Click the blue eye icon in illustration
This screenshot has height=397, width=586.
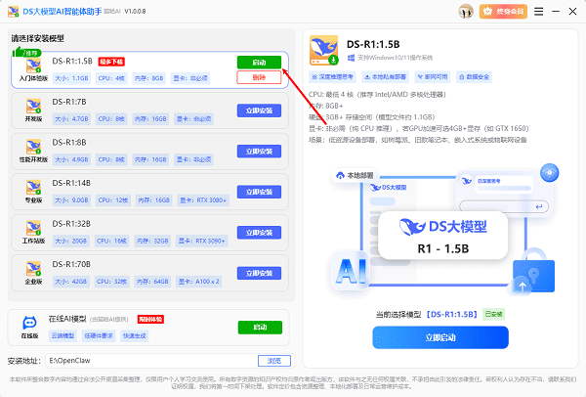click(x=549, y=173)
